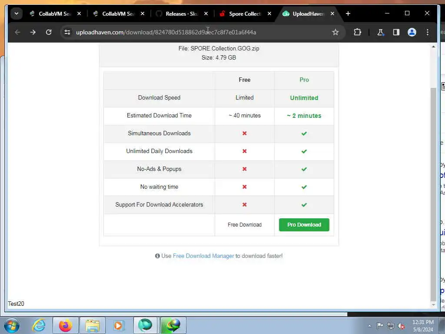
Task: Open the Windows Start menu
Action: (12, 325)
